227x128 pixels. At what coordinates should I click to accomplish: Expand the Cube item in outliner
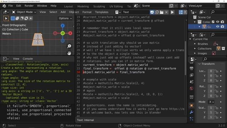199,27
